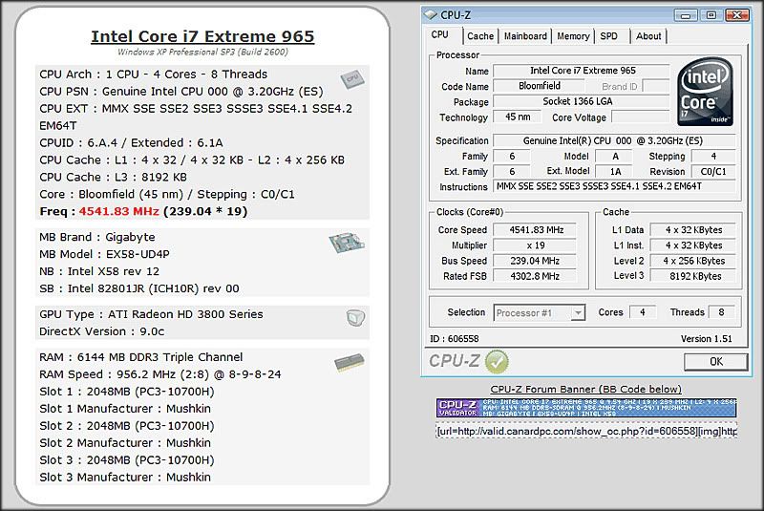Click the Code Name field showing Bloomfield
764x511 pixels.
point(540,86)
